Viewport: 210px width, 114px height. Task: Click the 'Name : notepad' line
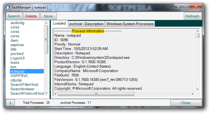[x=68, y=36]
